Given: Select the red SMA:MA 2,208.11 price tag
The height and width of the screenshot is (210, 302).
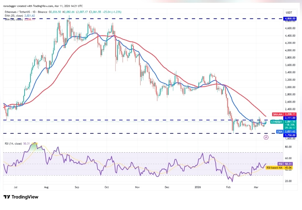Looking at the screenshot, I should coord(284,114).
